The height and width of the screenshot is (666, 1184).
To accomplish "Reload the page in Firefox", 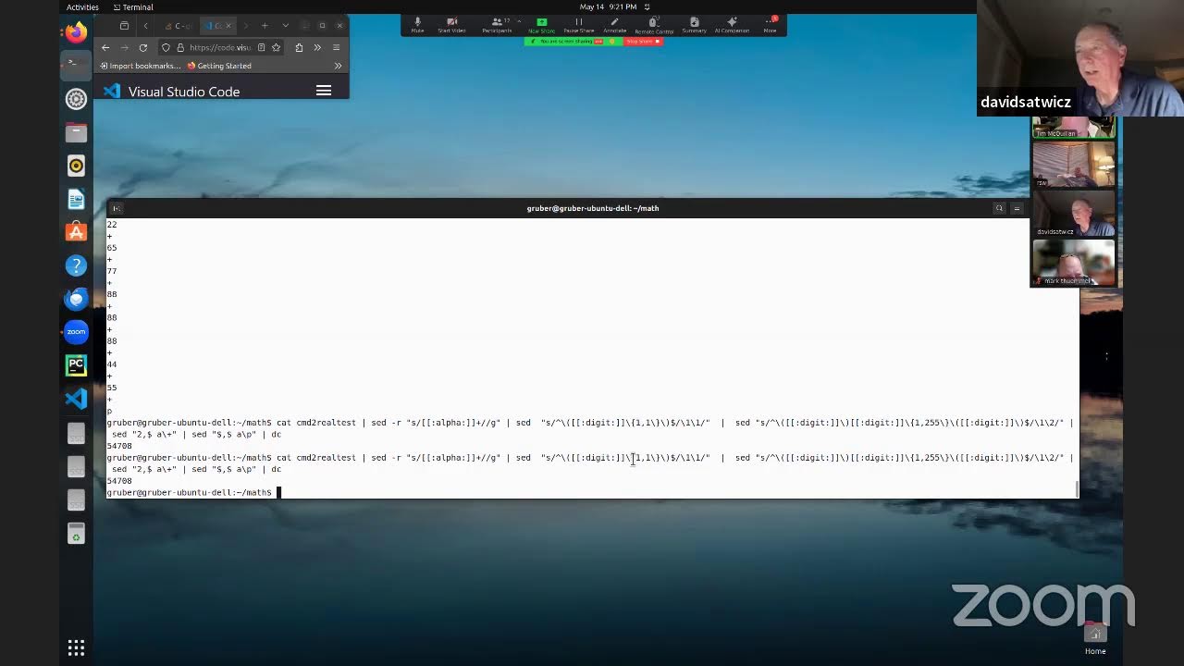I will coord(142,47).
